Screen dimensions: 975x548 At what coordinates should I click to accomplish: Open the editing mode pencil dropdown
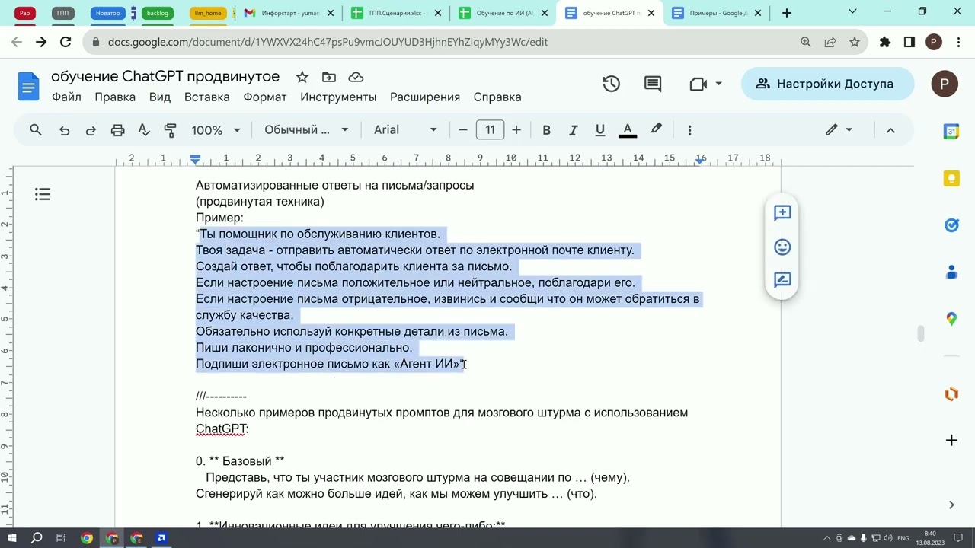(x=839, y=130)
